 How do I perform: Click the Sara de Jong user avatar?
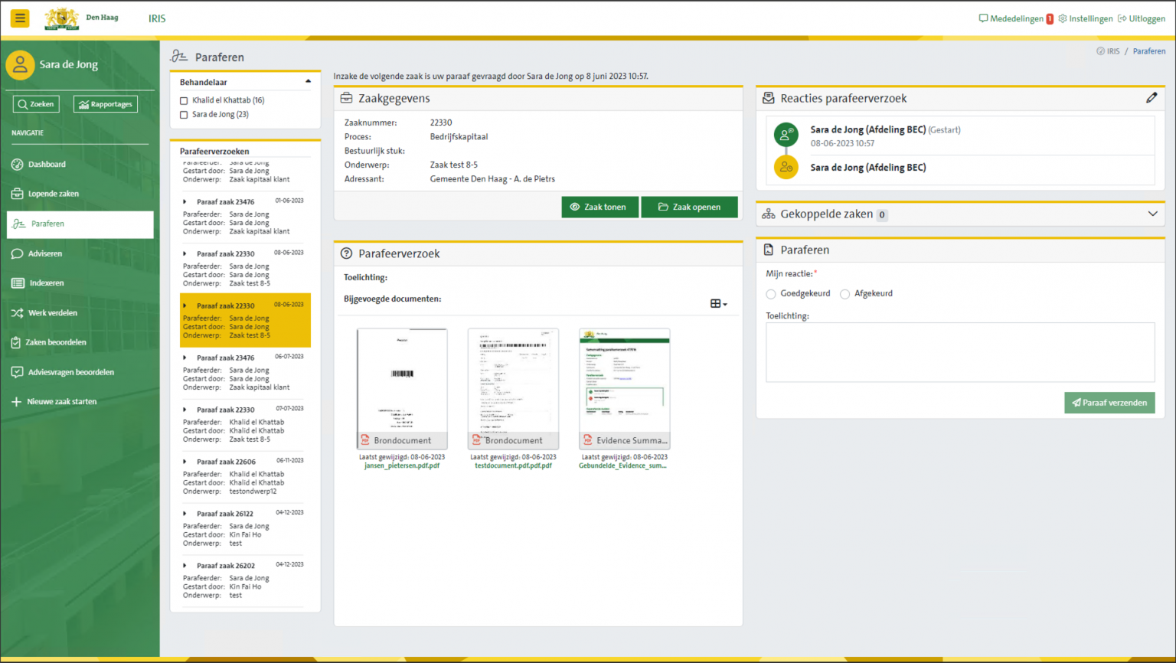point(20,65)
